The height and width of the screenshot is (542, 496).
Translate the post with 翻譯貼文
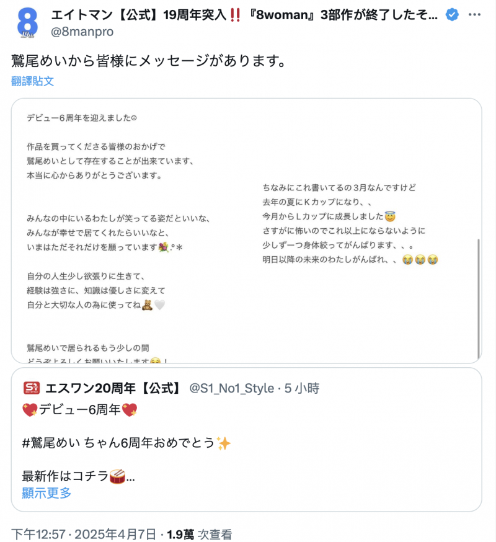33,81
